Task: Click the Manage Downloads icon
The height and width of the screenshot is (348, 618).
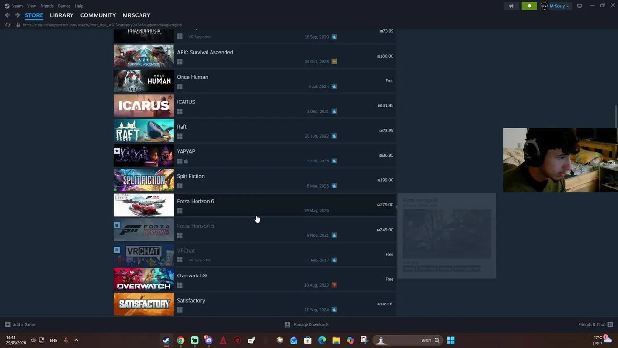Action: [x=287, y=324]
